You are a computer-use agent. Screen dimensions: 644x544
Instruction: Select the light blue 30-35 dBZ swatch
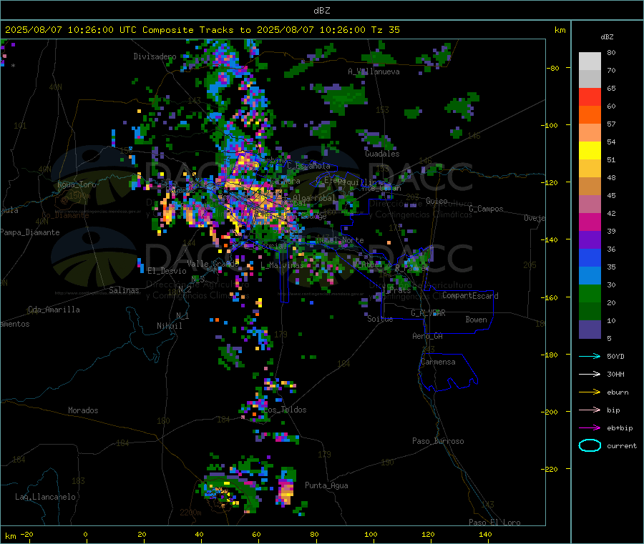click(x=590, y=276)
